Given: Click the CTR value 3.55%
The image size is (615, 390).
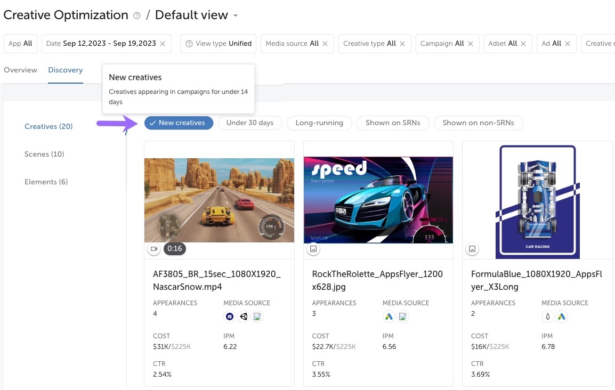Looking at the screenshot, I should pyautogui.click(x=321, y=375).
